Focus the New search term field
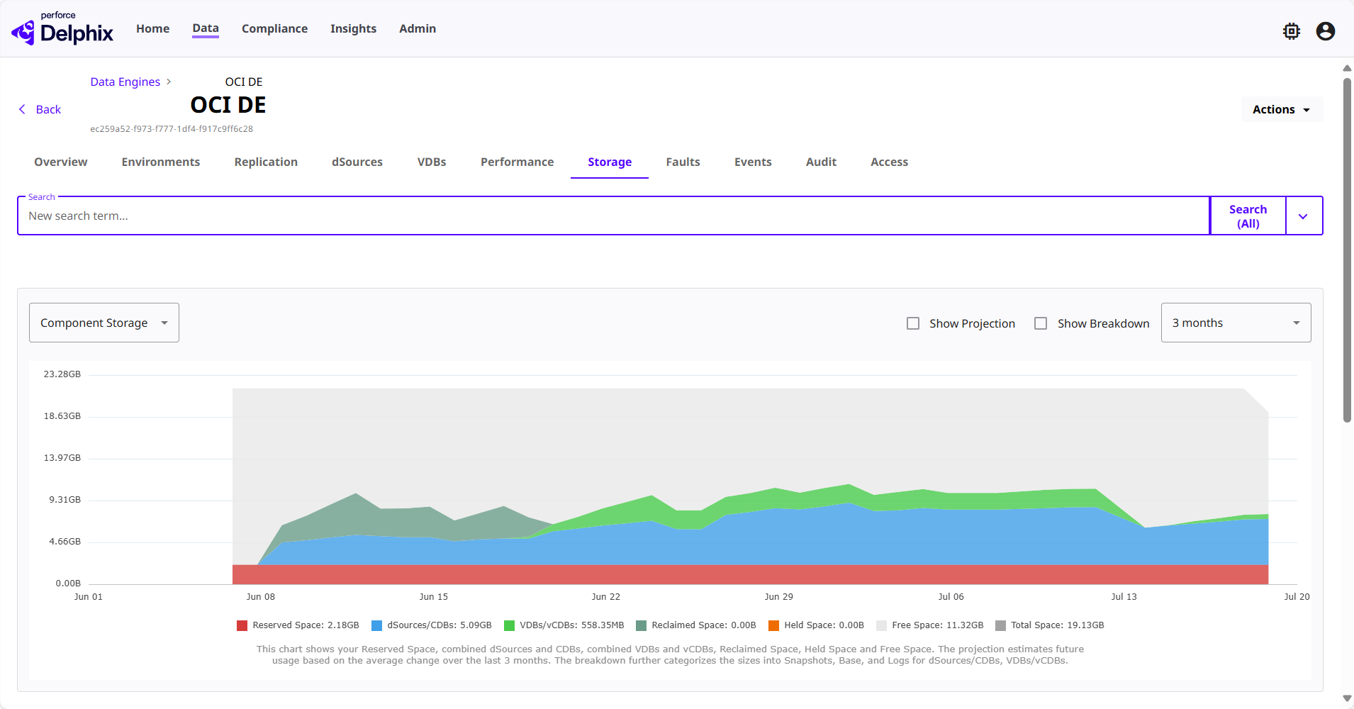The width and height of the screenshot is (1354, 709). pos(613,216)
